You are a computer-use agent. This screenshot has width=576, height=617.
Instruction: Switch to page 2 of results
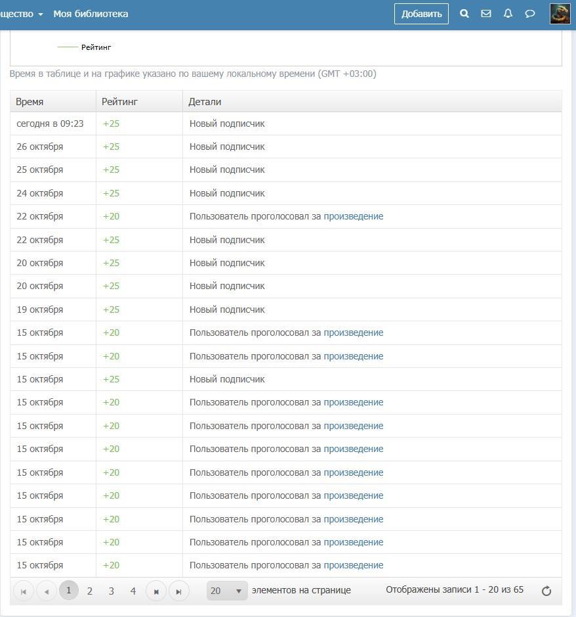coord(90,591)
